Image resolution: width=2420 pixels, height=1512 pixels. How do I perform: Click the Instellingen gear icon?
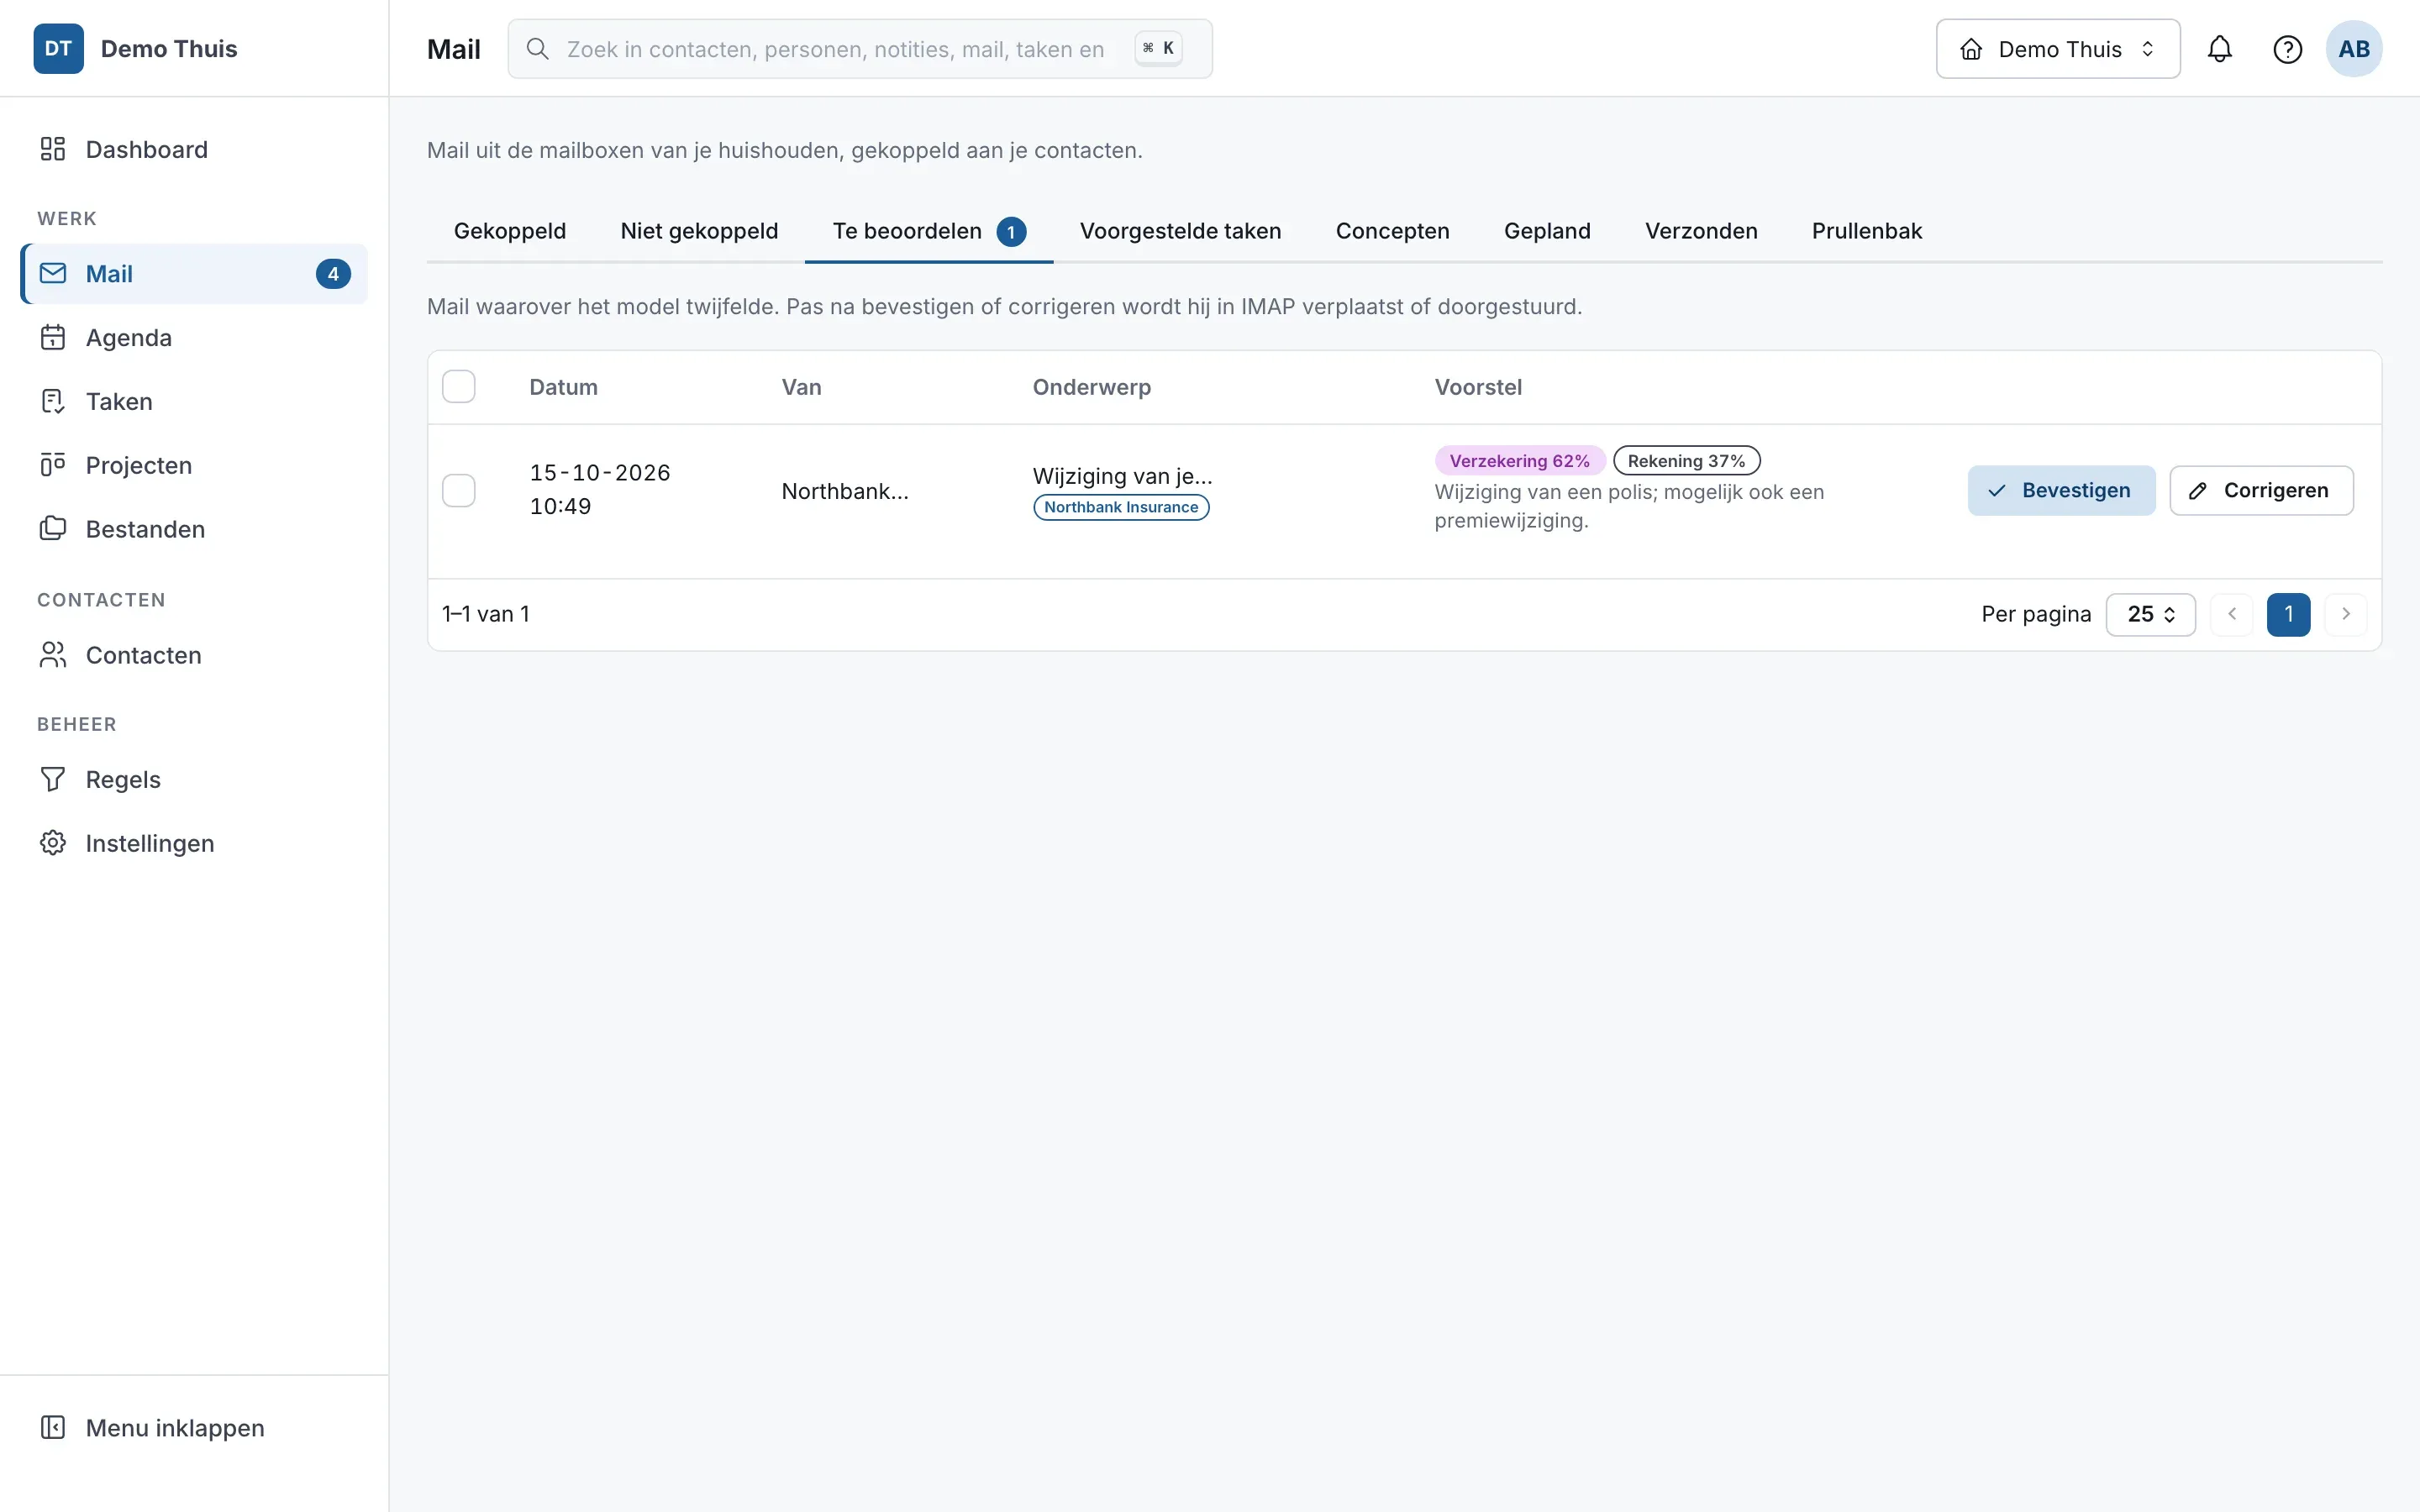(53, 843)
